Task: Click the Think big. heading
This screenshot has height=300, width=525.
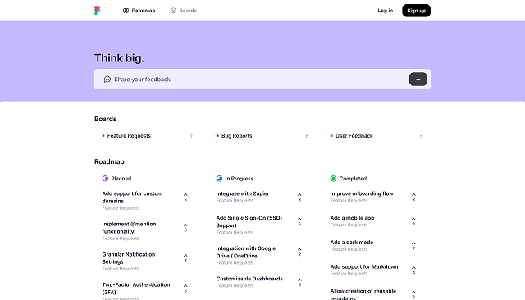Action: [x=119, y=58]
